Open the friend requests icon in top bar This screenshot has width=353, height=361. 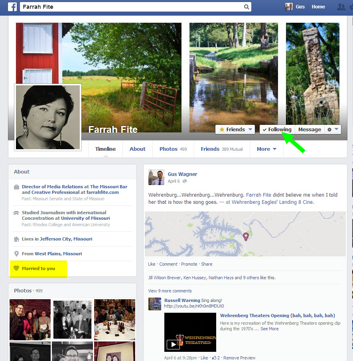pyautogui.click(x=341, y=7)
